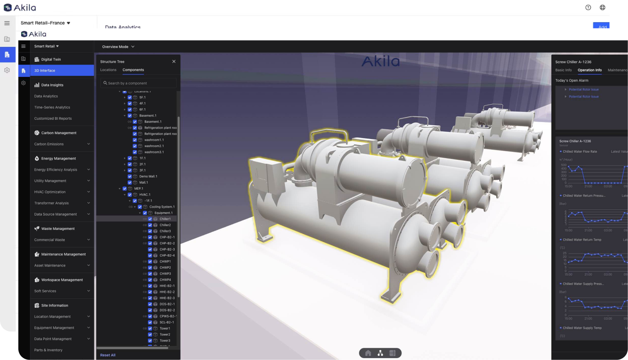The height and width of the screenshot is (360, 628).
Task: Open the help question mark icon
Action: (x=588, y=7)
